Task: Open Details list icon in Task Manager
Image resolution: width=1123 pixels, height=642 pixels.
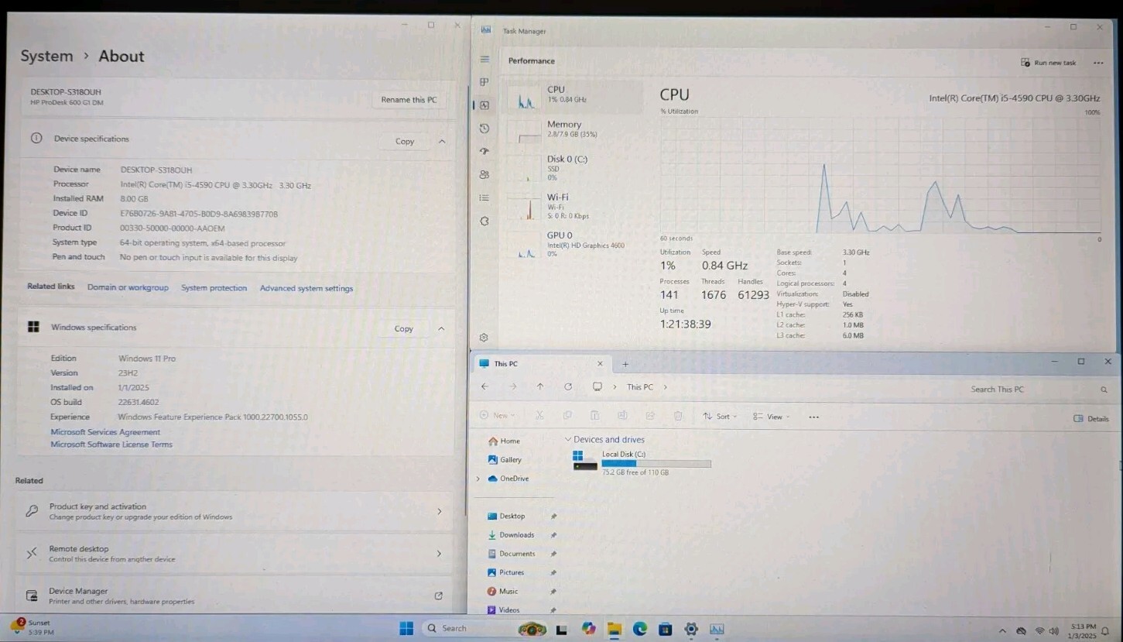Action: (484, 198)
